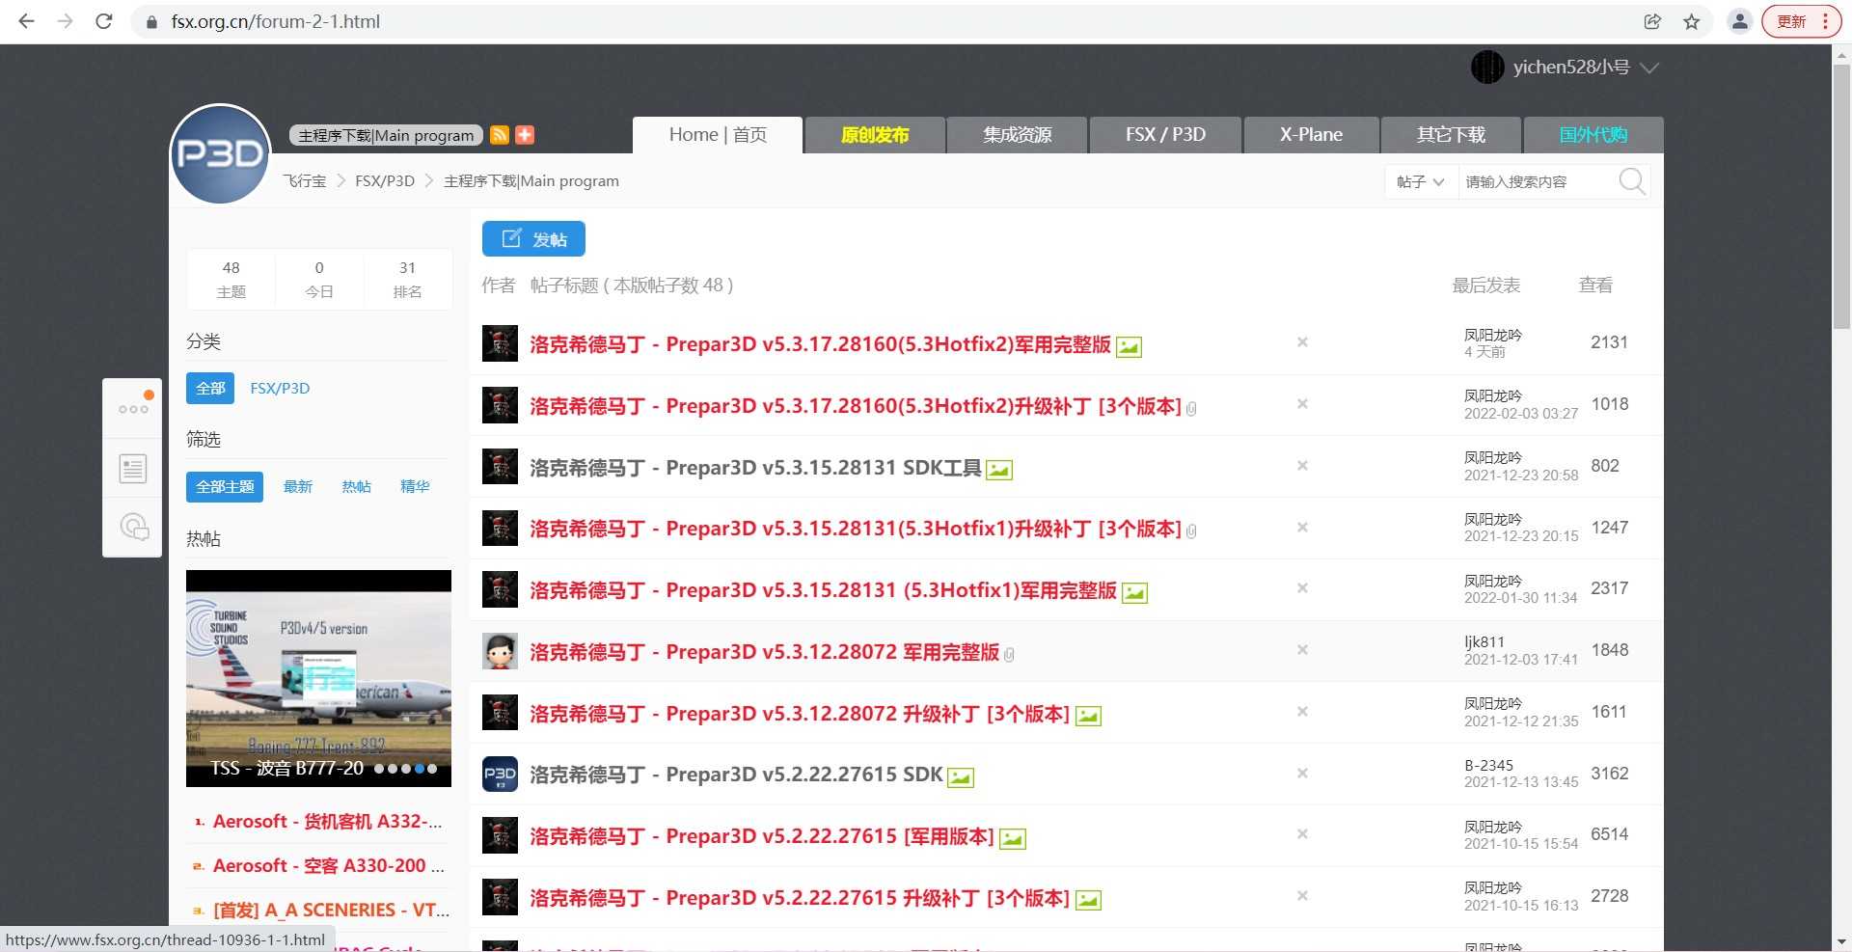Click last poster ljk811
This screenshot has width=1852, height=952.
pos(1484,642)
